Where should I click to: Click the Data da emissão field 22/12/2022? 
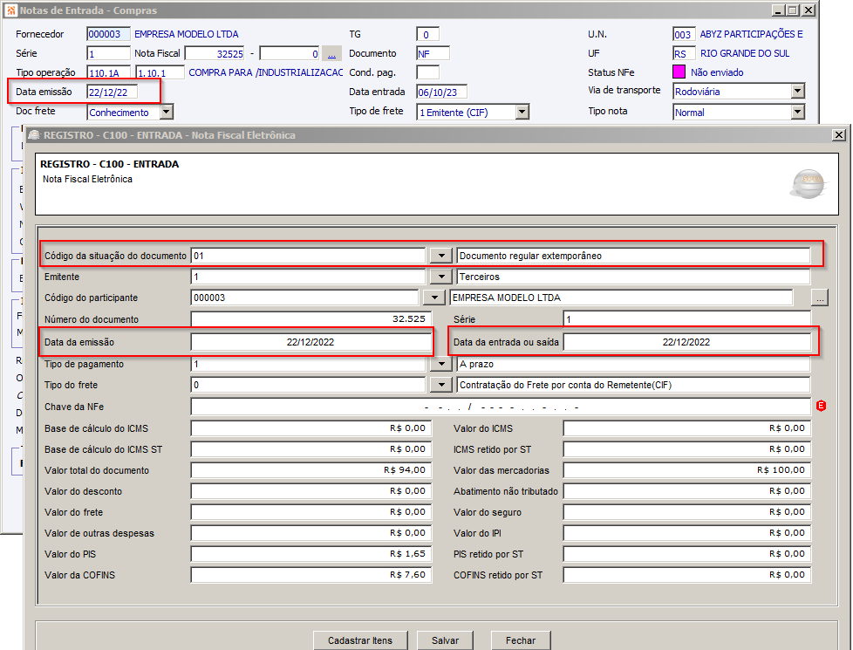pos(311,342)
